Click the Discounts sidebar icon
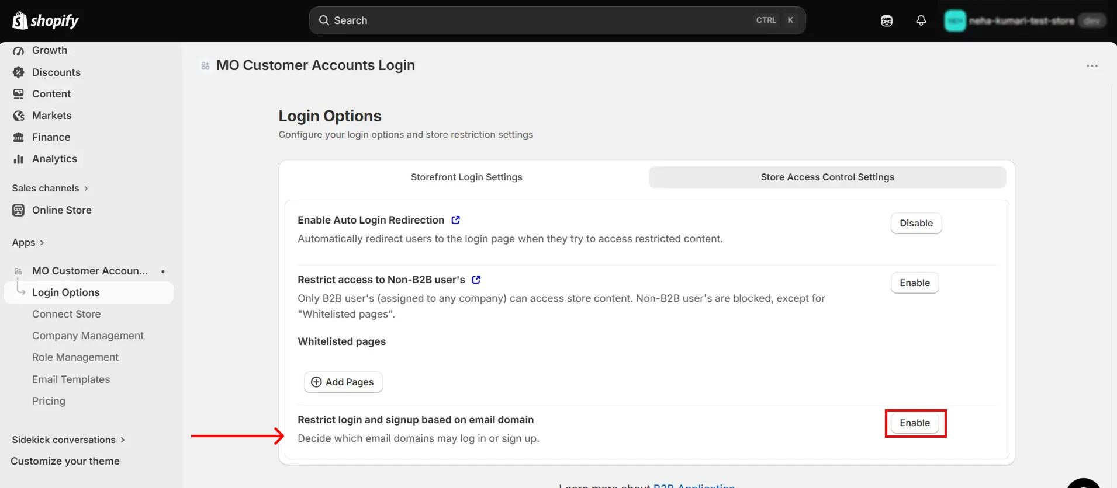This screenshot has height=488, width=1117. (x=19, y=72)
